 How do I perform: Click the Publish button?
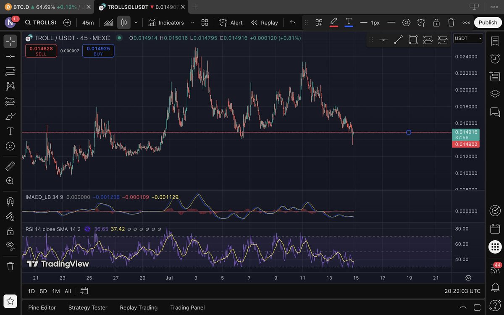tap(488, 23)
